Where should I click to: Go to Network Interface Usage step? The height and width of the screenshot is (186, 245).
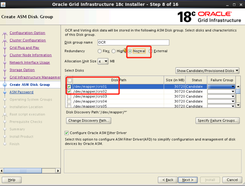(x=30, y=62)
